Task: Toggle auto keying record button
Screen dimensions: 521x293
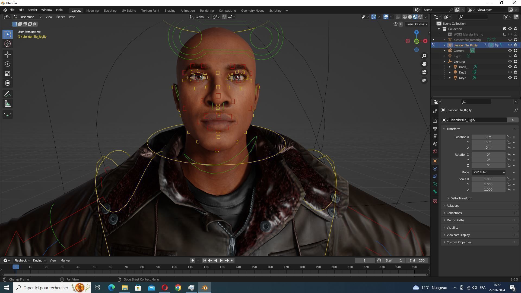Action: coord(192,260)
